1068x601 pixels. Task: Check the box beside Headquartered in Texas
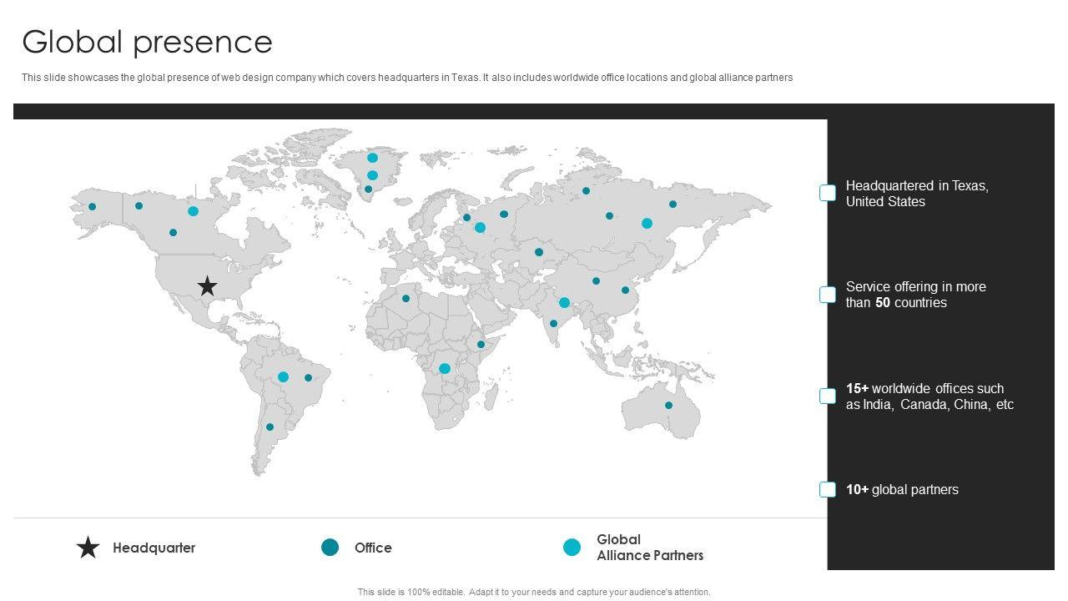(828, 193)
